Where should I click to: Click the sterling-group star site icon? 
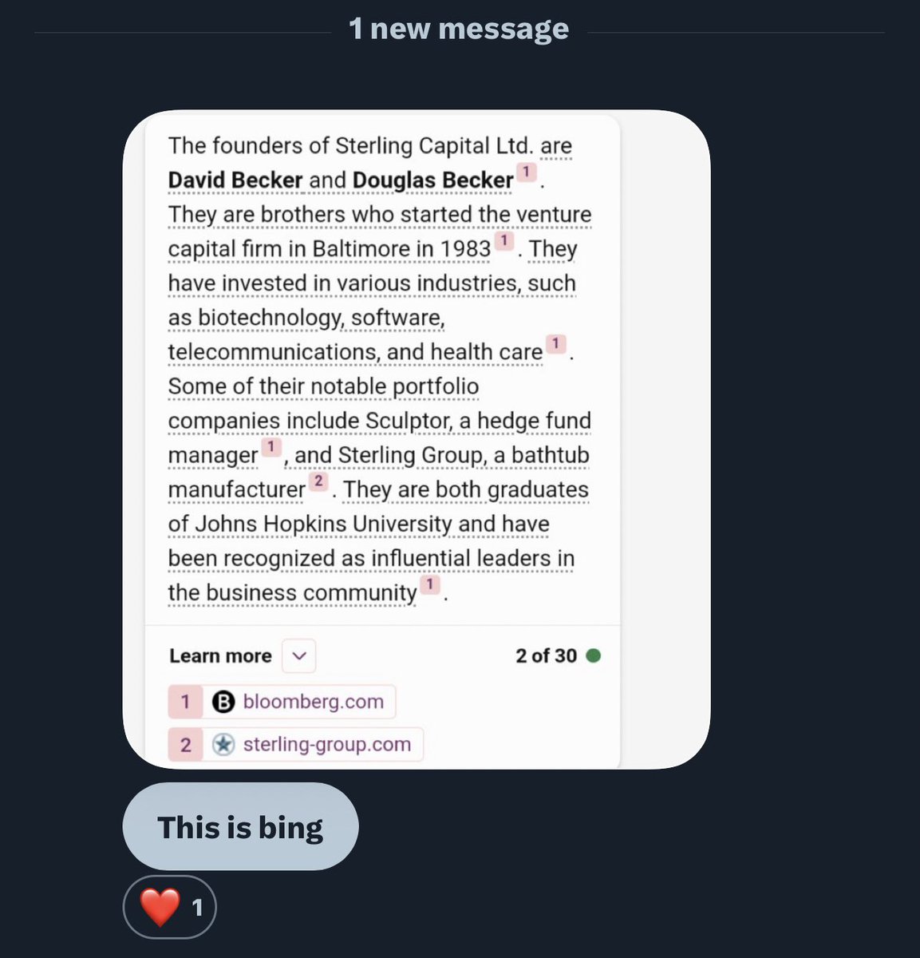pyautogui.click(x=223, y=744)
